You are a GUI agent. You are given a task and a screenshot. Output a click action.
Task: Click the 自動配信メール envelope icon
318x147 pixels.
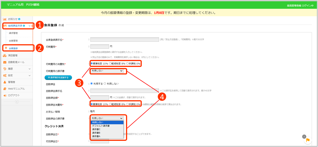5,62
